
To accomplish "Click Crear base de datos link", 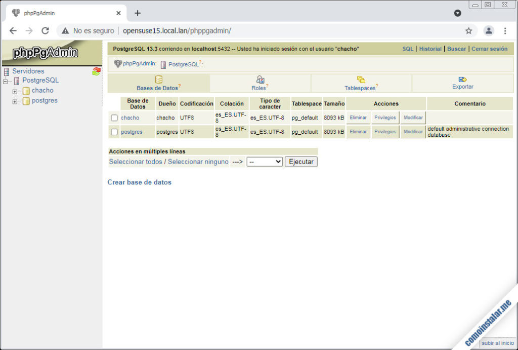I will click(140, 182).
